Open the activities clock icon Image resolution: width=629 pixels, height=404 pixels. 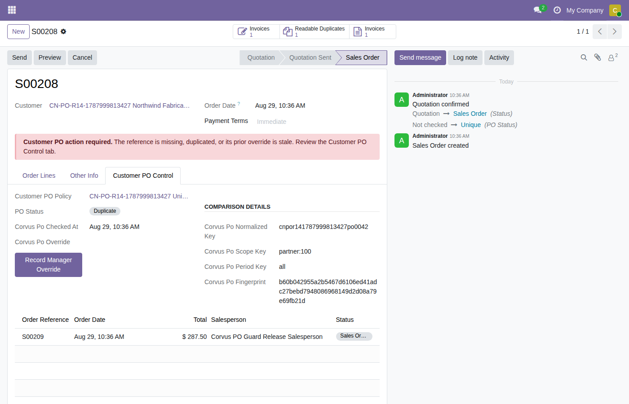pos(557,10)
